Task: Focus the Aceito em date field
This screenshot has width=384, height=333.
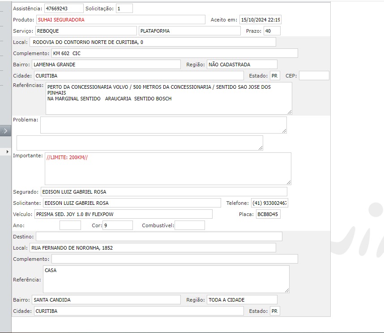Action: [260, 20]
